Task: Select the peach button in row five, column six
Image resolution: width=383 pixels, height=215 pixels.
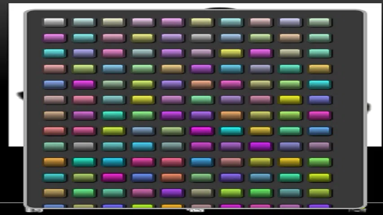Action: click(202, 85)
